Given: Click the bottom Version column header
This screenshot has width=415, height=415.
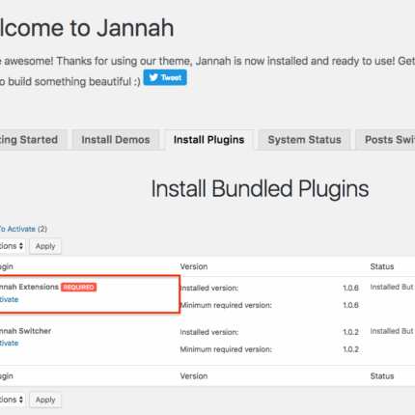Looking at the screenshot, I should pyautogui.click(x=194, y=376).
